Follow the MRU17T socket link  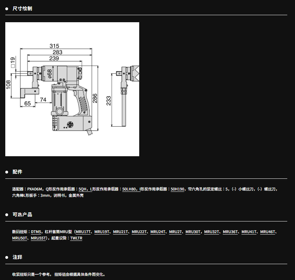point(84,232)
